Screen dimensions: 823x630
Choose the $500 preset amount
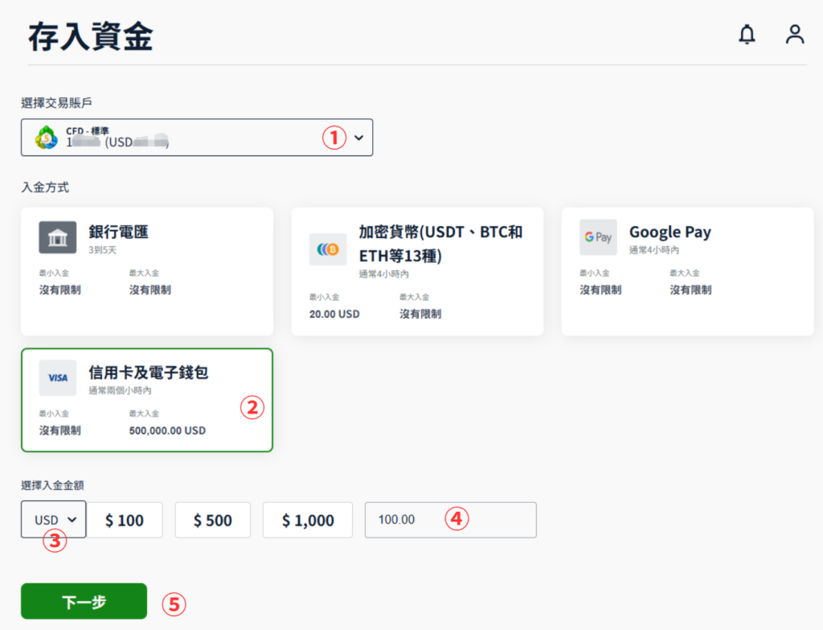pyautogui.click(x=212, y=520)
